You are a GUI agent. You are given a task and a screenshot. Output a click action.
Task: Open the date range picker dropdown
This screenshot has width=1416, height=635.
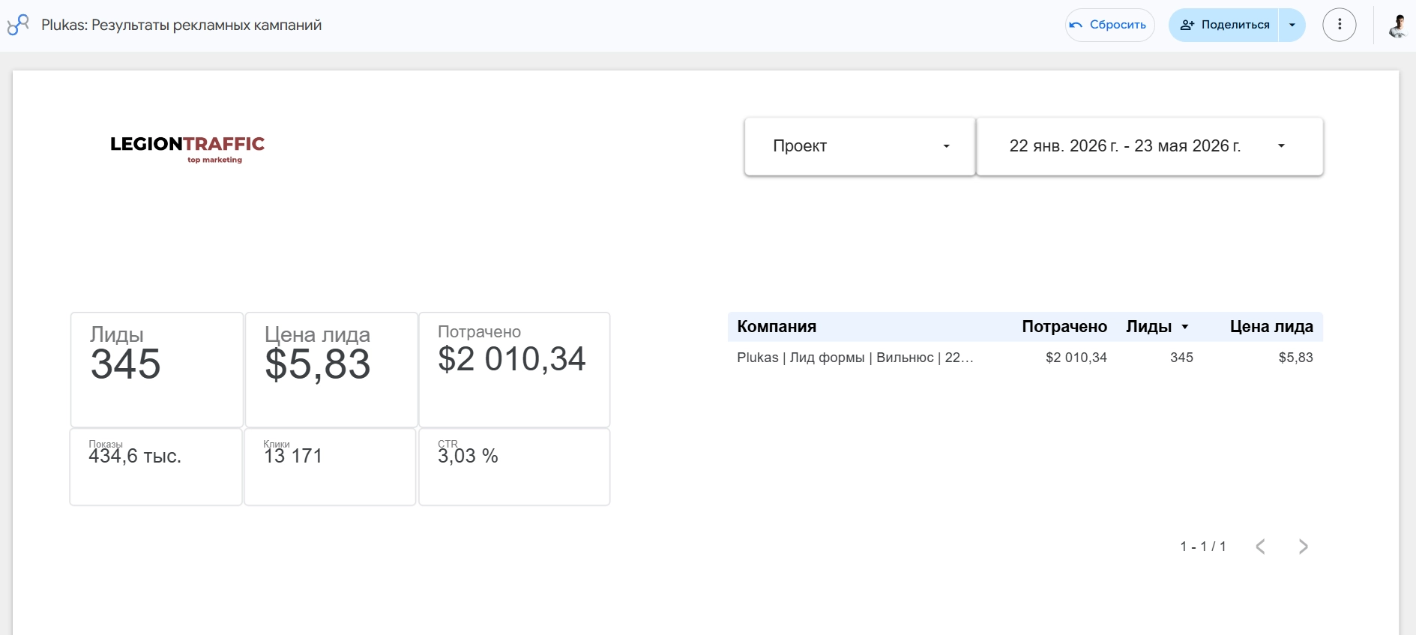coord(1150,146)
